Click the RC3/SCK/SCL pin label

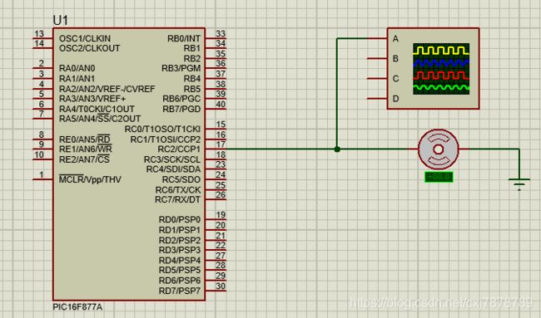(171, 159)
